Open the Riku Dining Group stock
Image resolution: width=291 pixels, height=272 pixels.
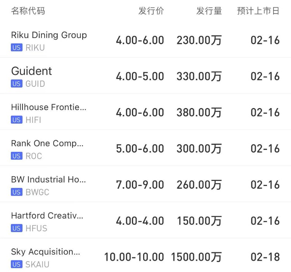[x=49, y=35]
